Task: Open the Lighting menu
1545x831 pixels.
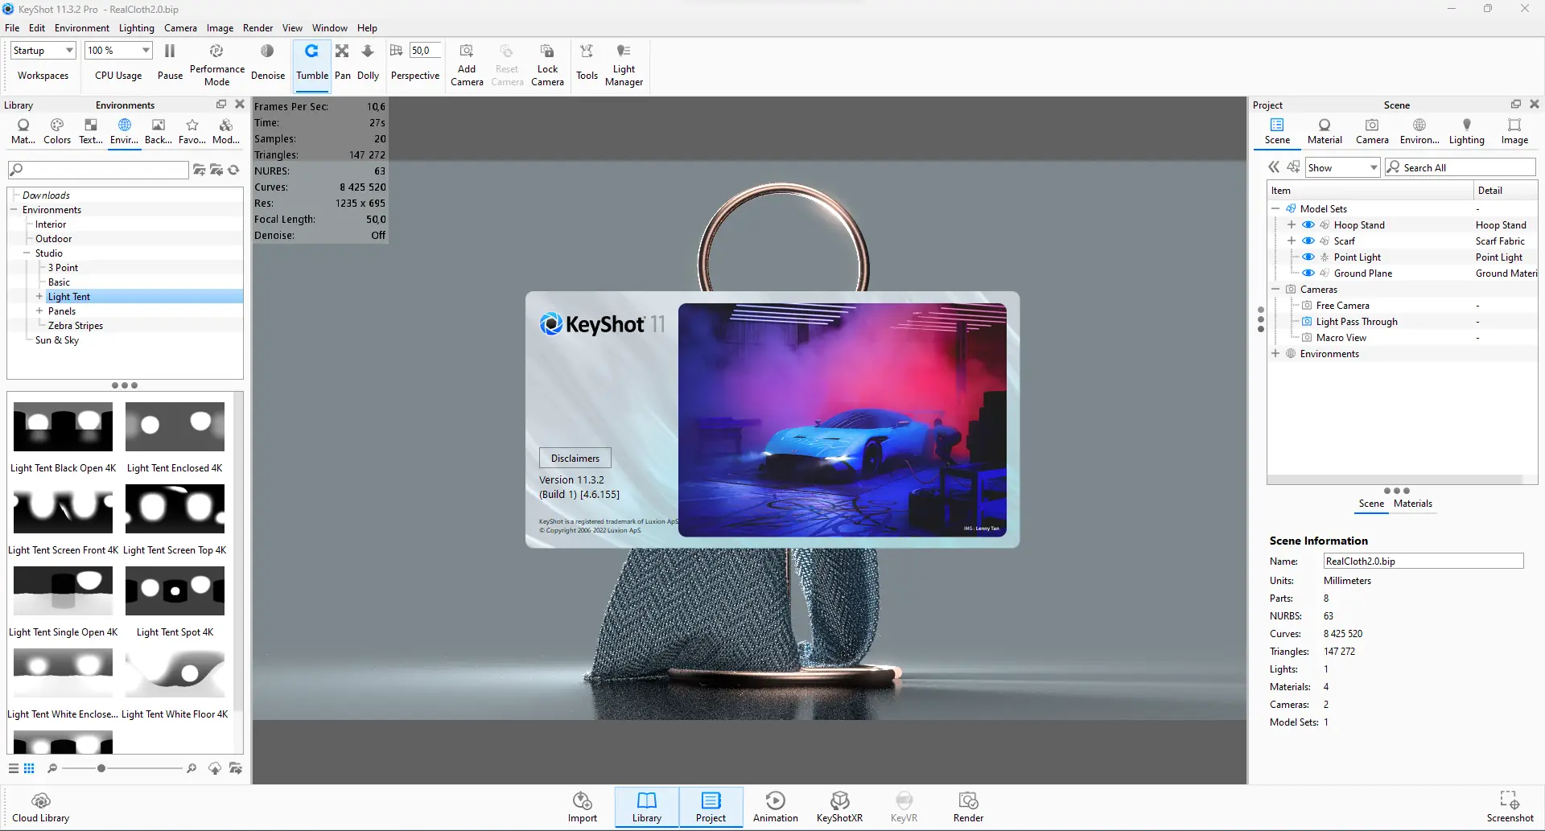Action: [137, 28]
